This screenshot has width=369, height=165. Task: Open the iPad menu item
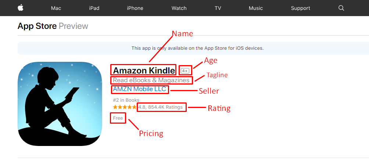(x=94, y=8)
